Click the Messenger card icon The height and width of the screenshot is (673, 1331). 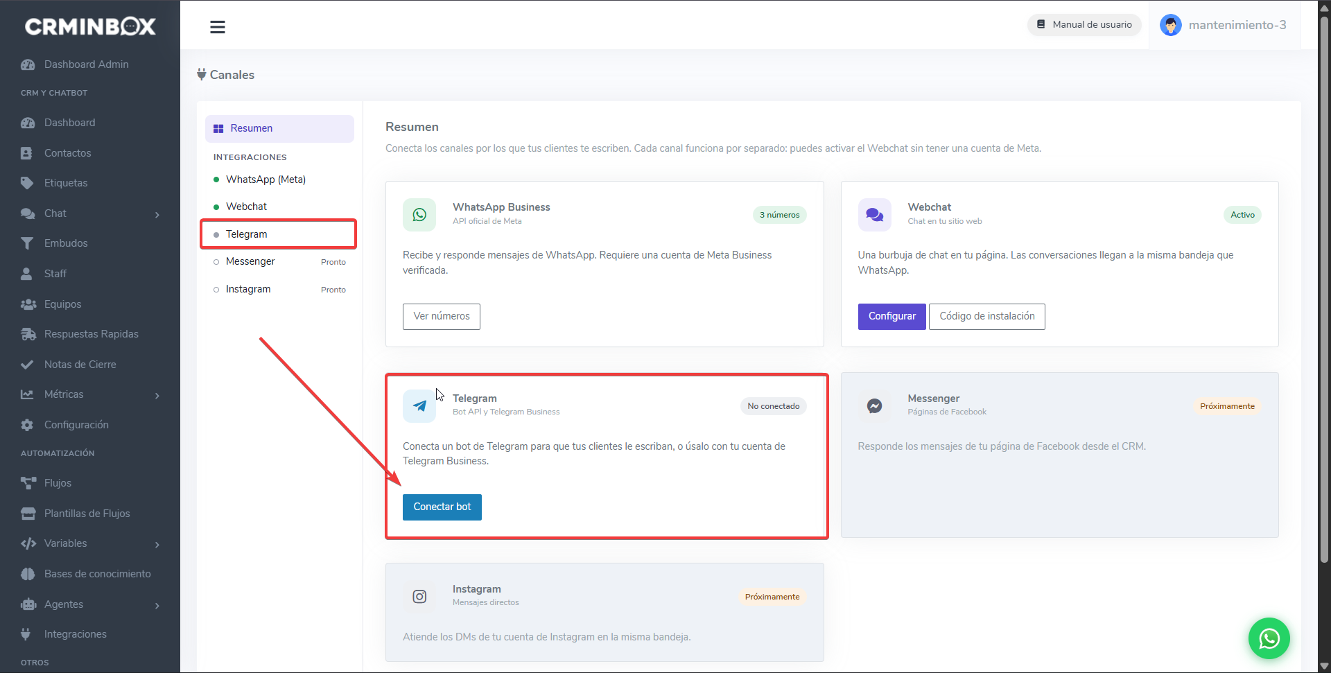point(874,406)
